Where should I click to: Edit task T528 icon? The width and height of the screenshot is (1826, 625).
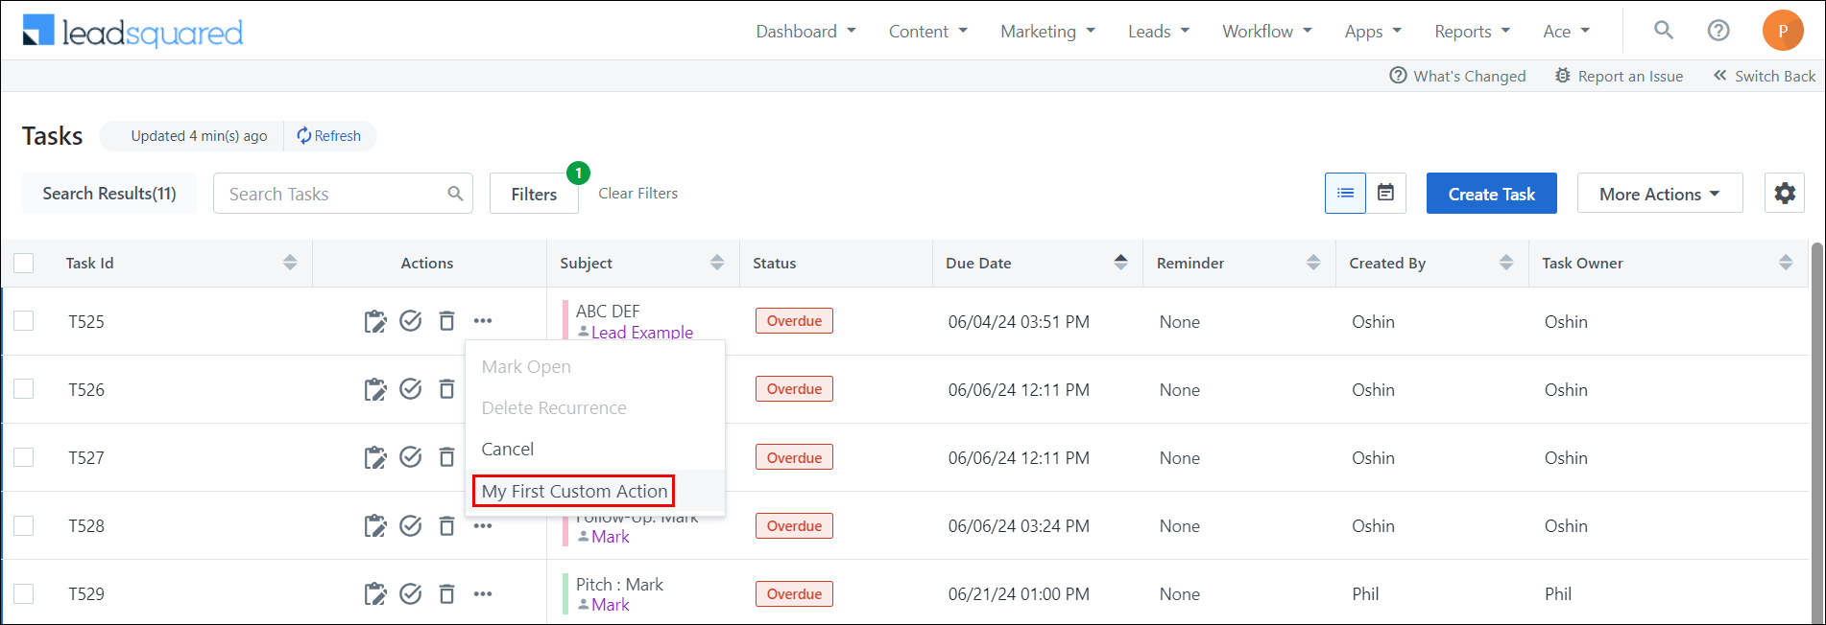(x=375, y=525)
